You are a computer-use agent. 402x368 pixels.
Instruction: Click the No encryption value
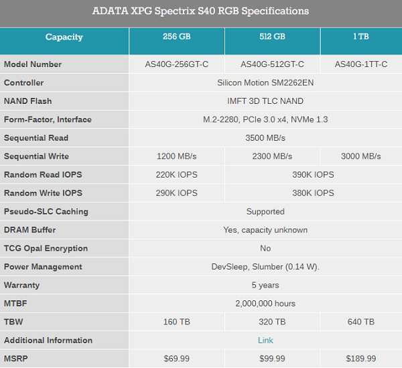pyautogui.click(x=265, y=248)
